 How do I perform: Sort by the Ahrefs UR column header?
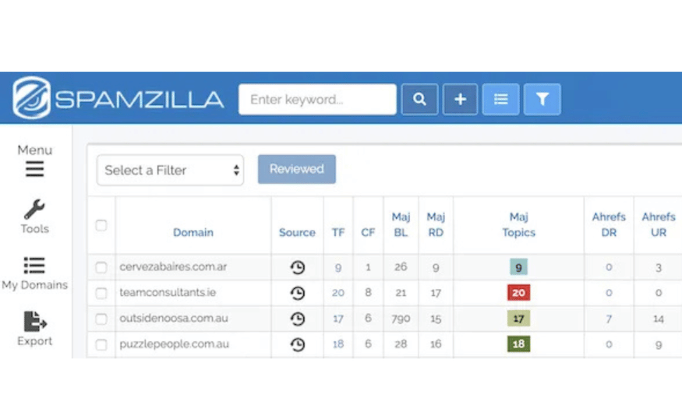659,224
